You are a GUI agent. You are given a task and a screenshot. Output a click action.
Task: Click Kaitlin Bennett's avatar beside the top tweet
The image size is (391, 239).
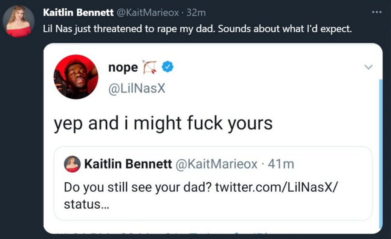18,21
